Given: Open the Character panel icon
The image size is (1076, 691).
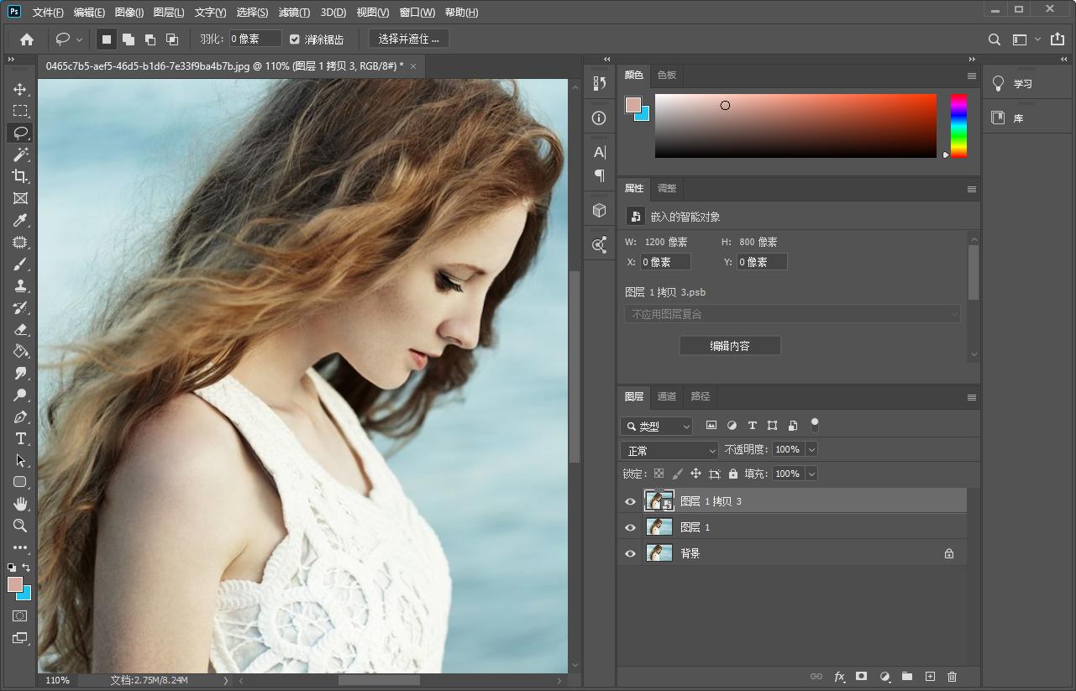Looking at the screenshot, I should pyautogui.click(x=599, y=152).
